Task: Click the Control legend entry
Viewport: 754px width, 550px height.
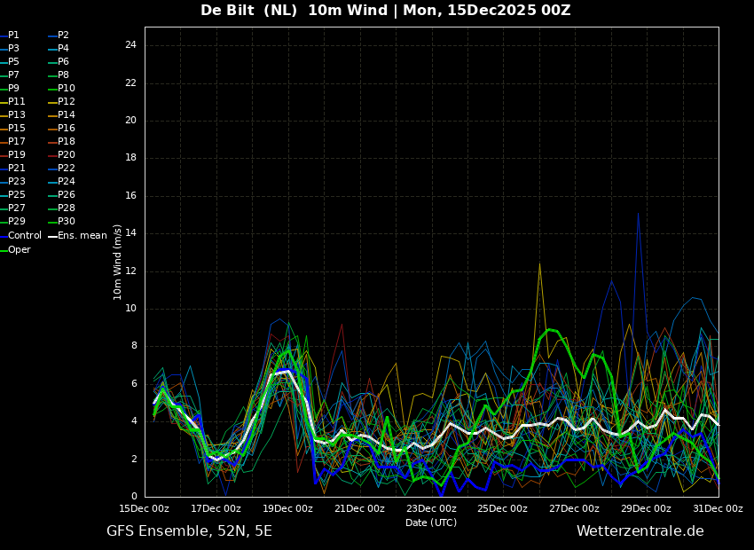Action: 21,236
